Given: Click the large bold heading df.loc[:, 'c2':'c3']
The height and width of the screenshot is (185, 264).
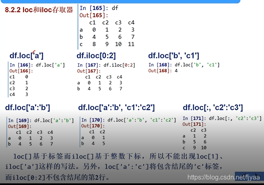Looking at the screenshot, I should (x=213, y=108).
